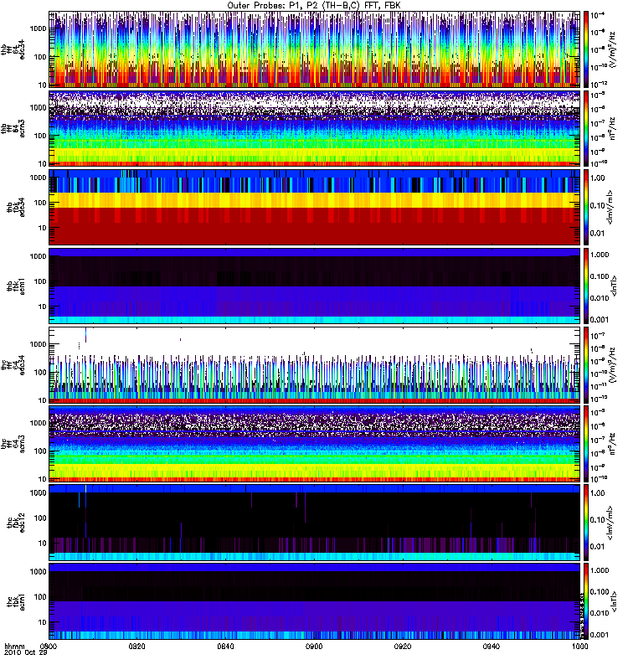Click the 0840 time axis label
Screen dimensions: 628x670
[225, 647]
